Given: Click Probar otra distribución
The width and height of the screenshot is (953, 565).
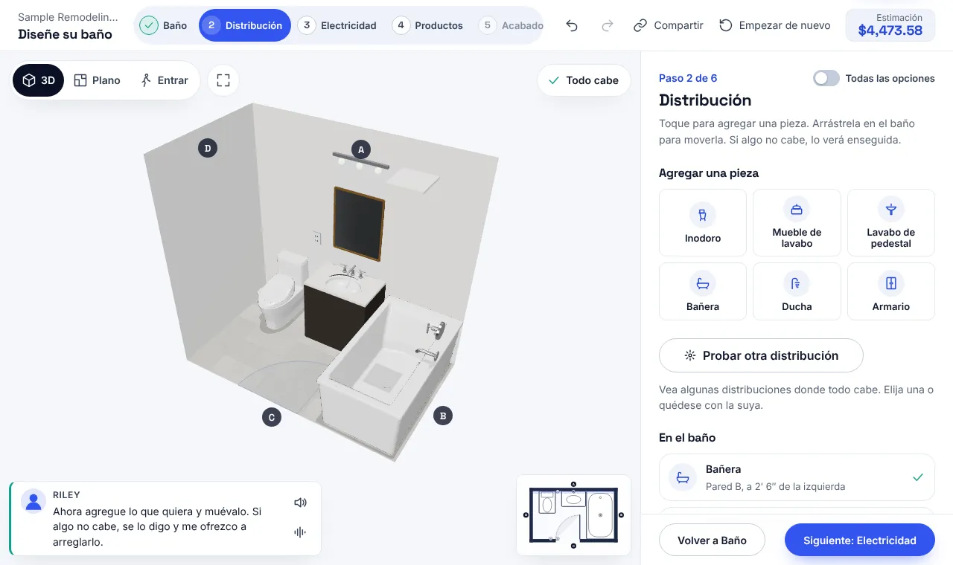Looking at the screenshot, I should (761, 355).
